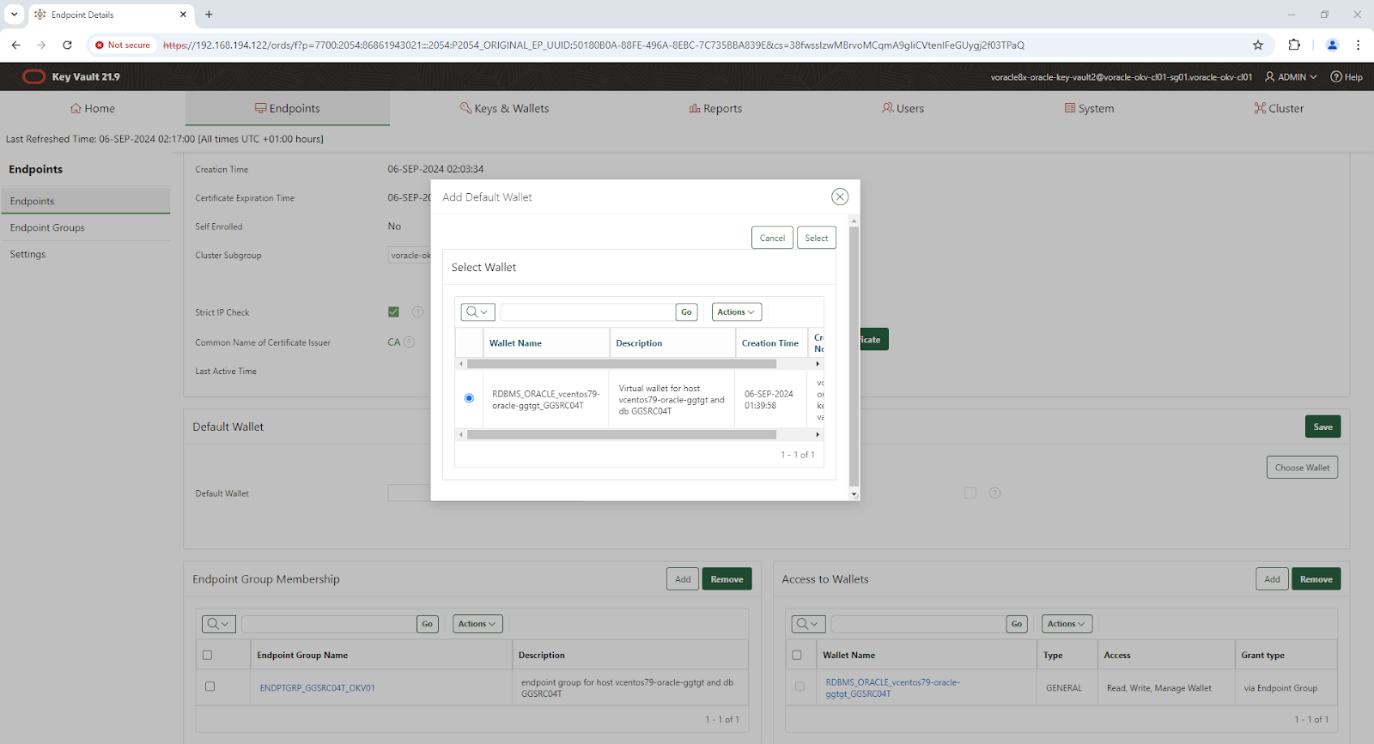Screen dimensions: 1374x744
Task: Click search field in Access to Wallets
Action: [918, 624]
